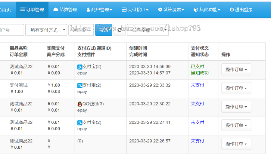
Task: Expand 操作订单 in the last order row
Action: click(x=236, y=144)
